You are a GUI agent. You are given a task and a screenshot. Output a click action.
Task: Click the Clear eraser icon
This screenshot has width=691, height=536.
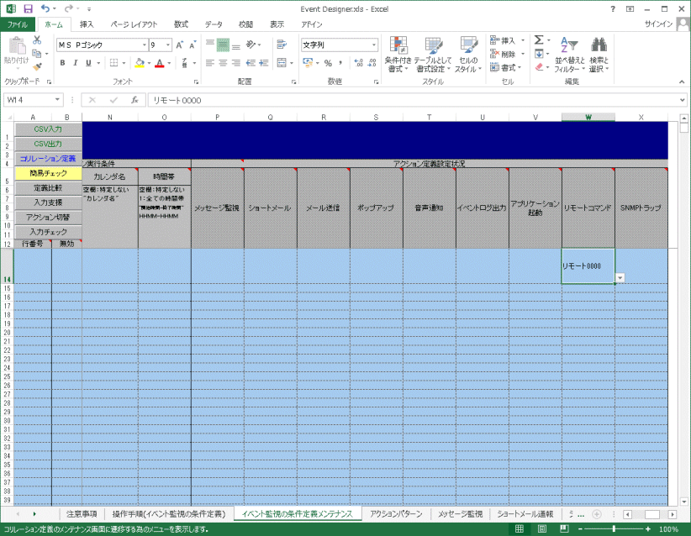(539, 67)
